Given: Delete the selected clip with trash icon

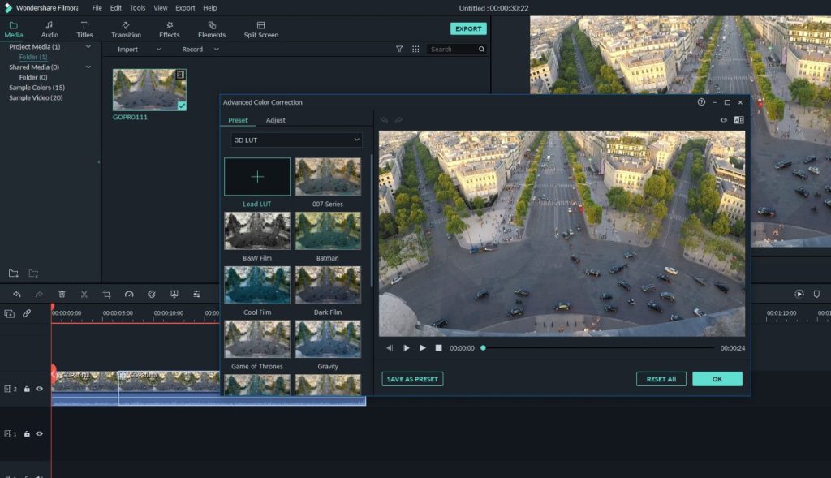Looking at the screenshot, I should (x=62, y=294).
